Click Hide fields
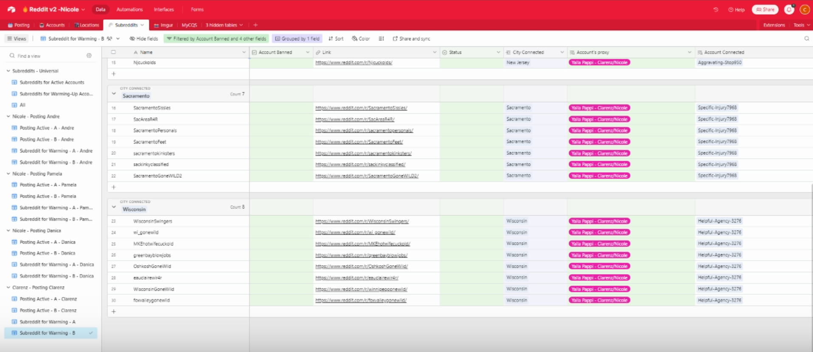This screenshot has width=813, height=352. 144,39
